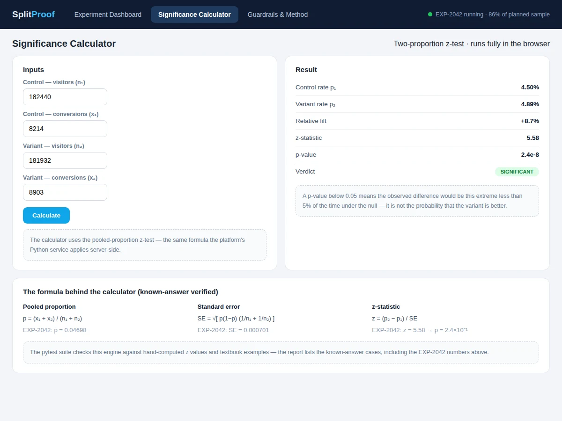Click the Control conversions field showing 8214
The image size is (562, 421).
pyautogui.click(x=65, y=129)
